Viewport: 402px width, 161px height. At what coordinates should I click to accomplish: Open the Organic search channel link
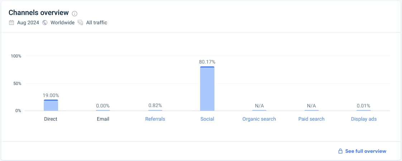(x=259, y=119)
